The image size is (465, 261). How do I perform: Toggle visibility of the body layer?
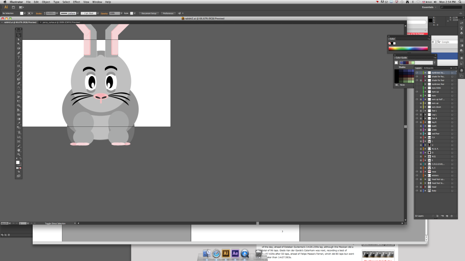click(417, 191)
